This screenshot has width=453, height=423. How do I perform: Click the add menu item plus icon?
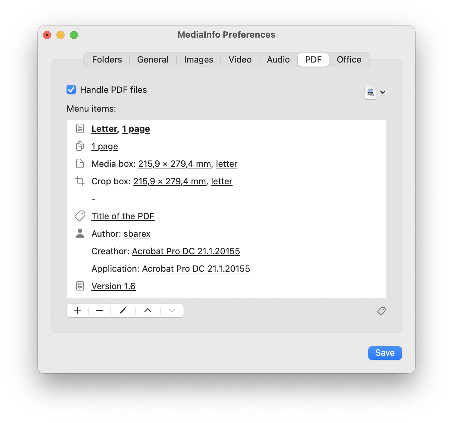click(78, 310)
